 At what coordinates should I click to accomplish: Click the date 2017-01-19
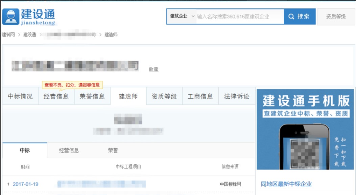tap(25, 184)
